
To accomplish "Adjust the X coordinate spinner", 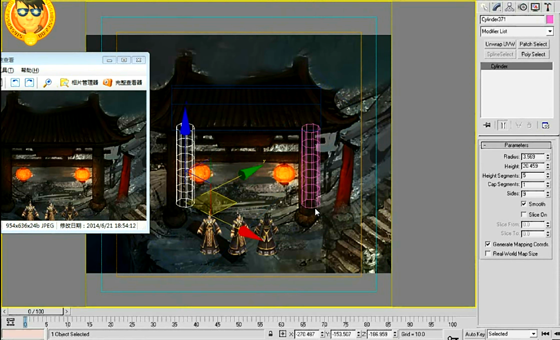I will (322, 334).
